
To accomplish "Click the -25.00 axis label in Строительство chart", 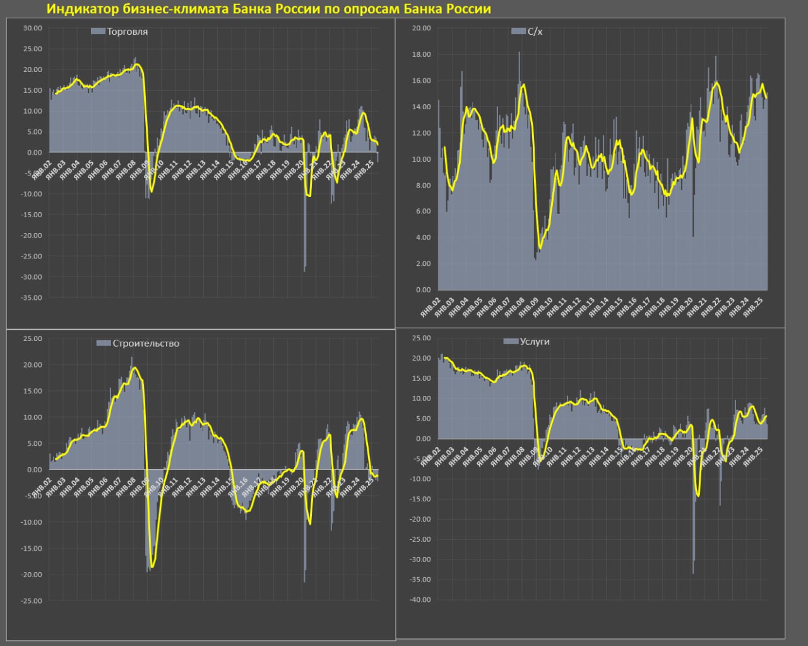I will [31, 601].
